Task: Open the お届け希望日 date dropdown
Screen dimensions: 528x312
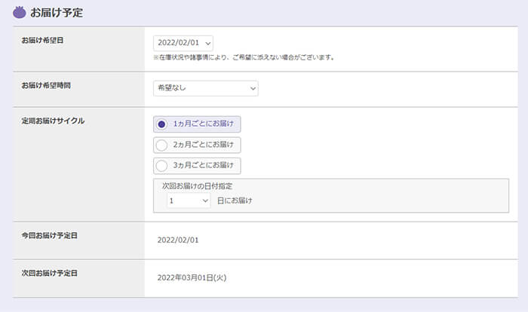Action: coord(183,43)
